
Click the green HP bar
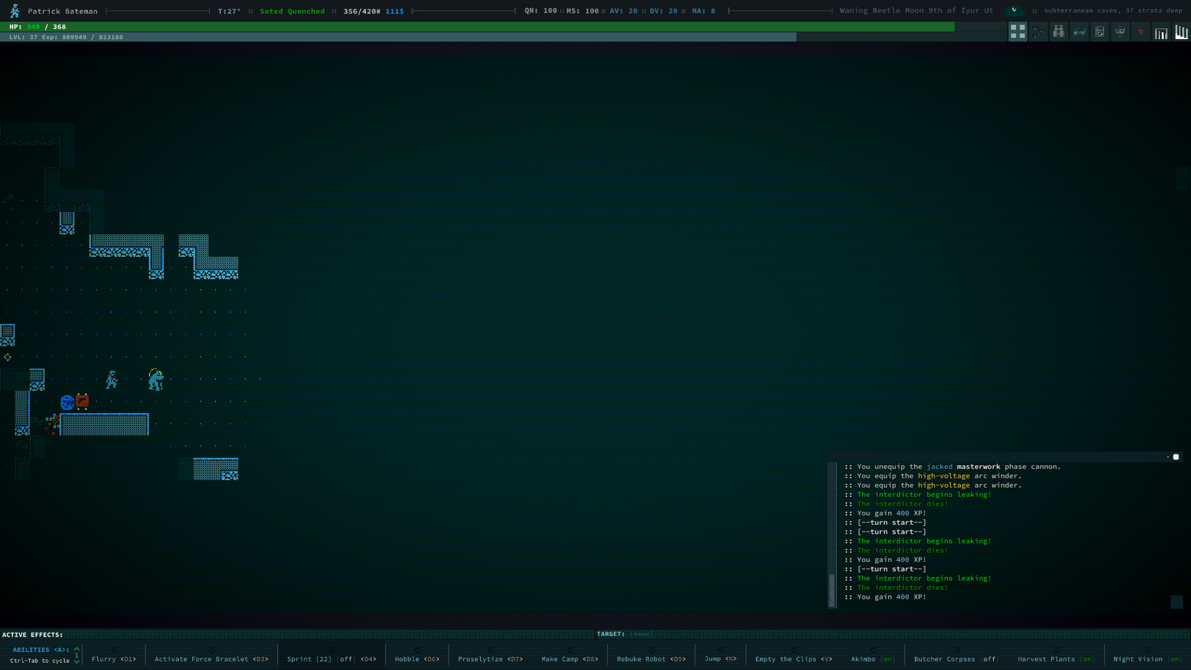[x=478, y=27]
